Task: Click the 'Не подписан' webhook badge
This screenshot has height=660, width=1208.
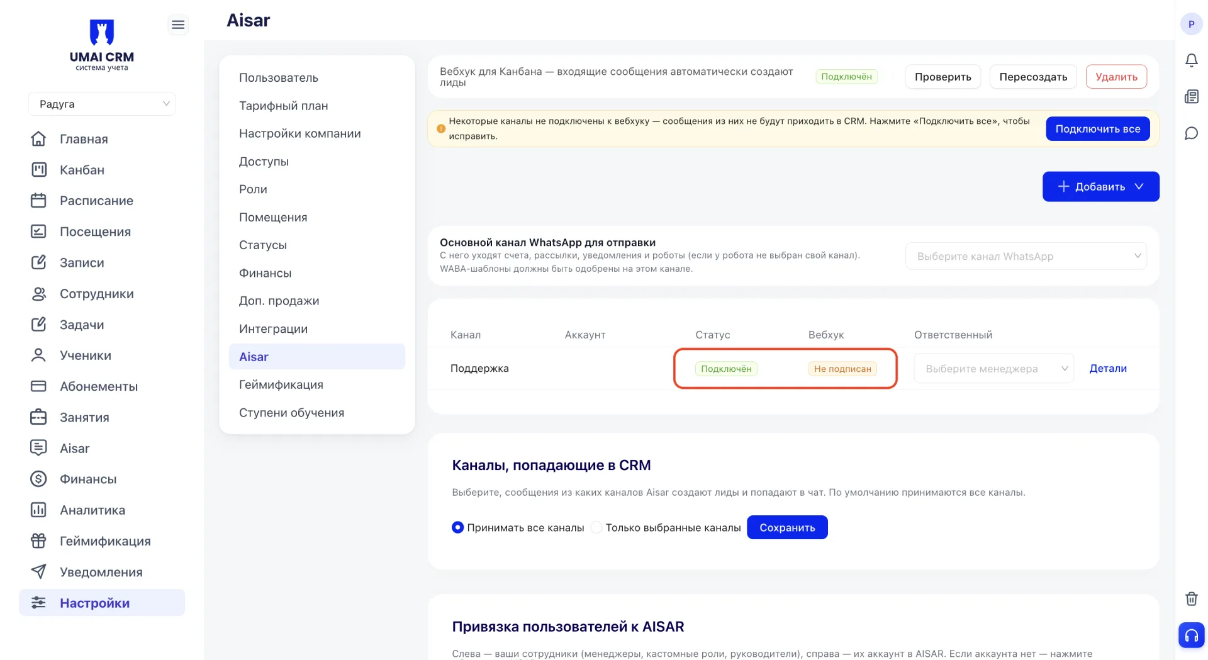Action: click(842, 369)
